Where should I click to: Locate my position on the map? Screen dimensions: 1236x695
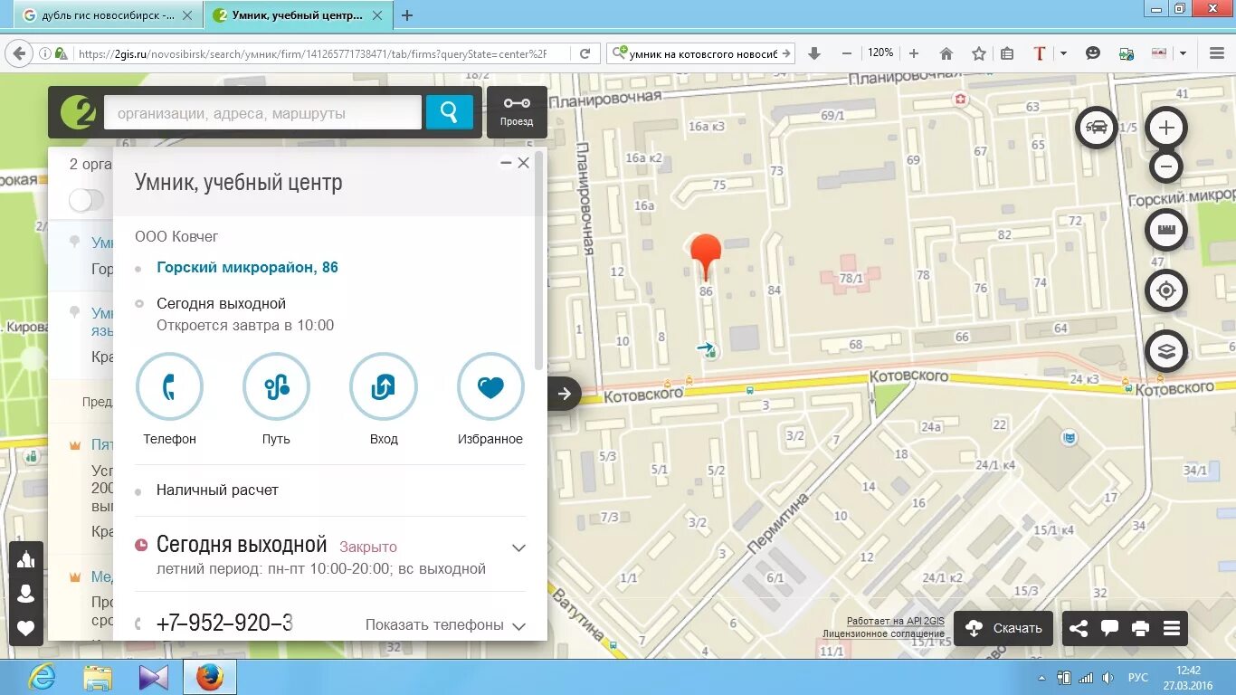pyautogui.click(x=1166, y=290)
